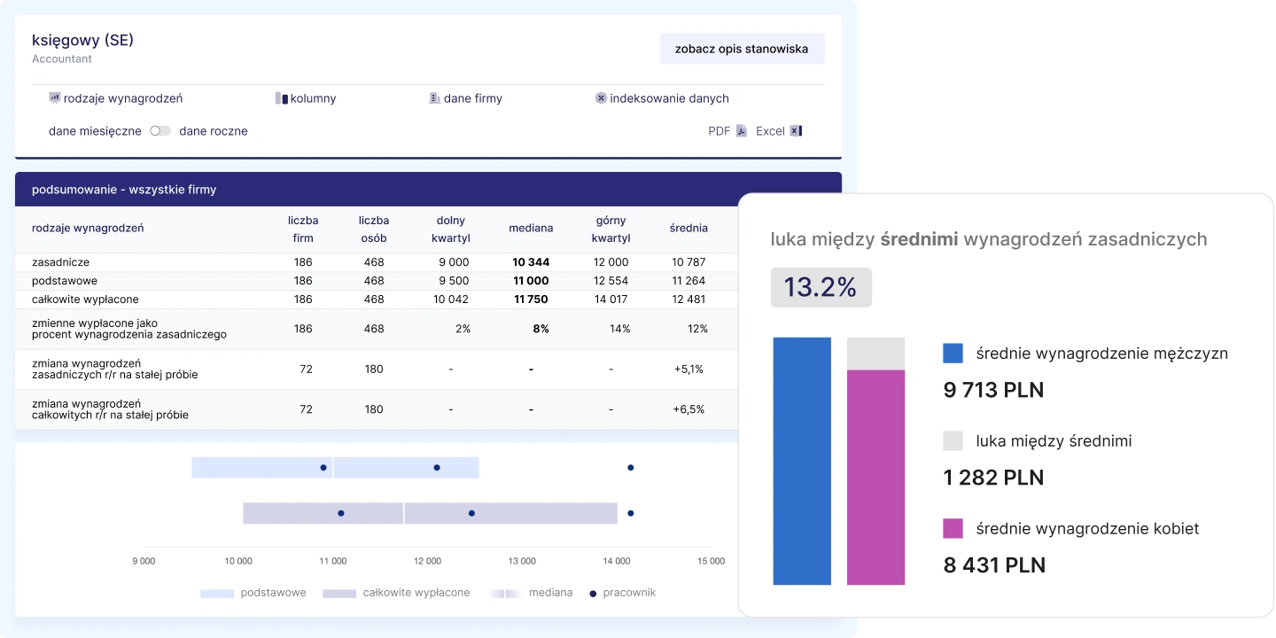Click median value 10 344
Image resolution: width=1276 pixels, height=638 pixels.
click(531, 262)
